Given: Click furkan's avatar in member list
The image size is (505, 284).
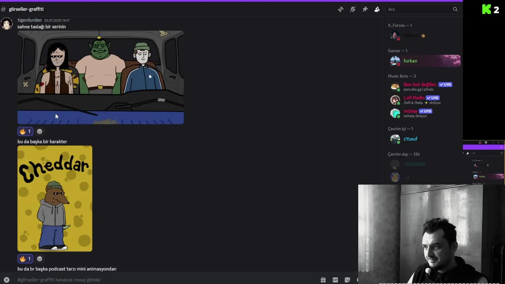Looking at the screenshot, I should [395, 61].
